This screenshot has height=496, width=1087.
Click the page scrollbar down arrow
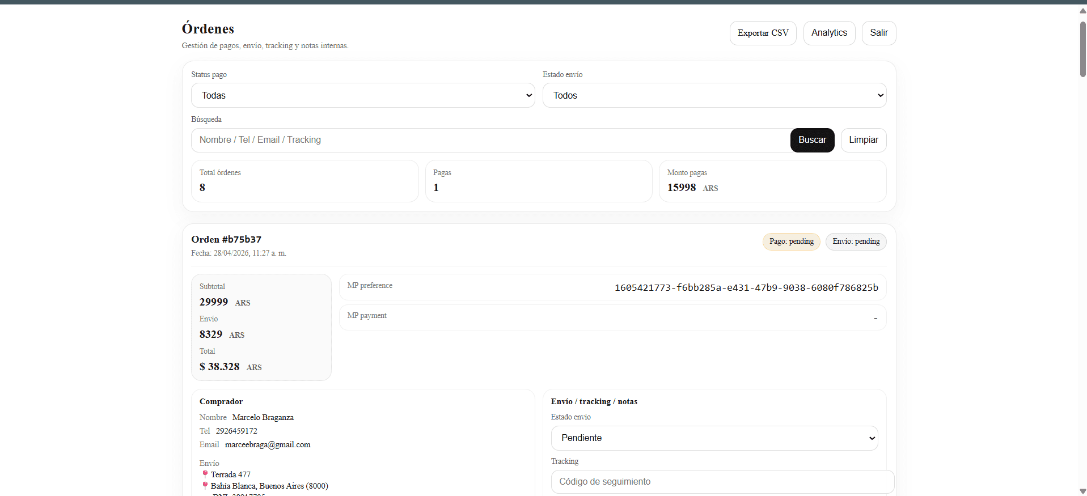click(x=1082, y=491)
